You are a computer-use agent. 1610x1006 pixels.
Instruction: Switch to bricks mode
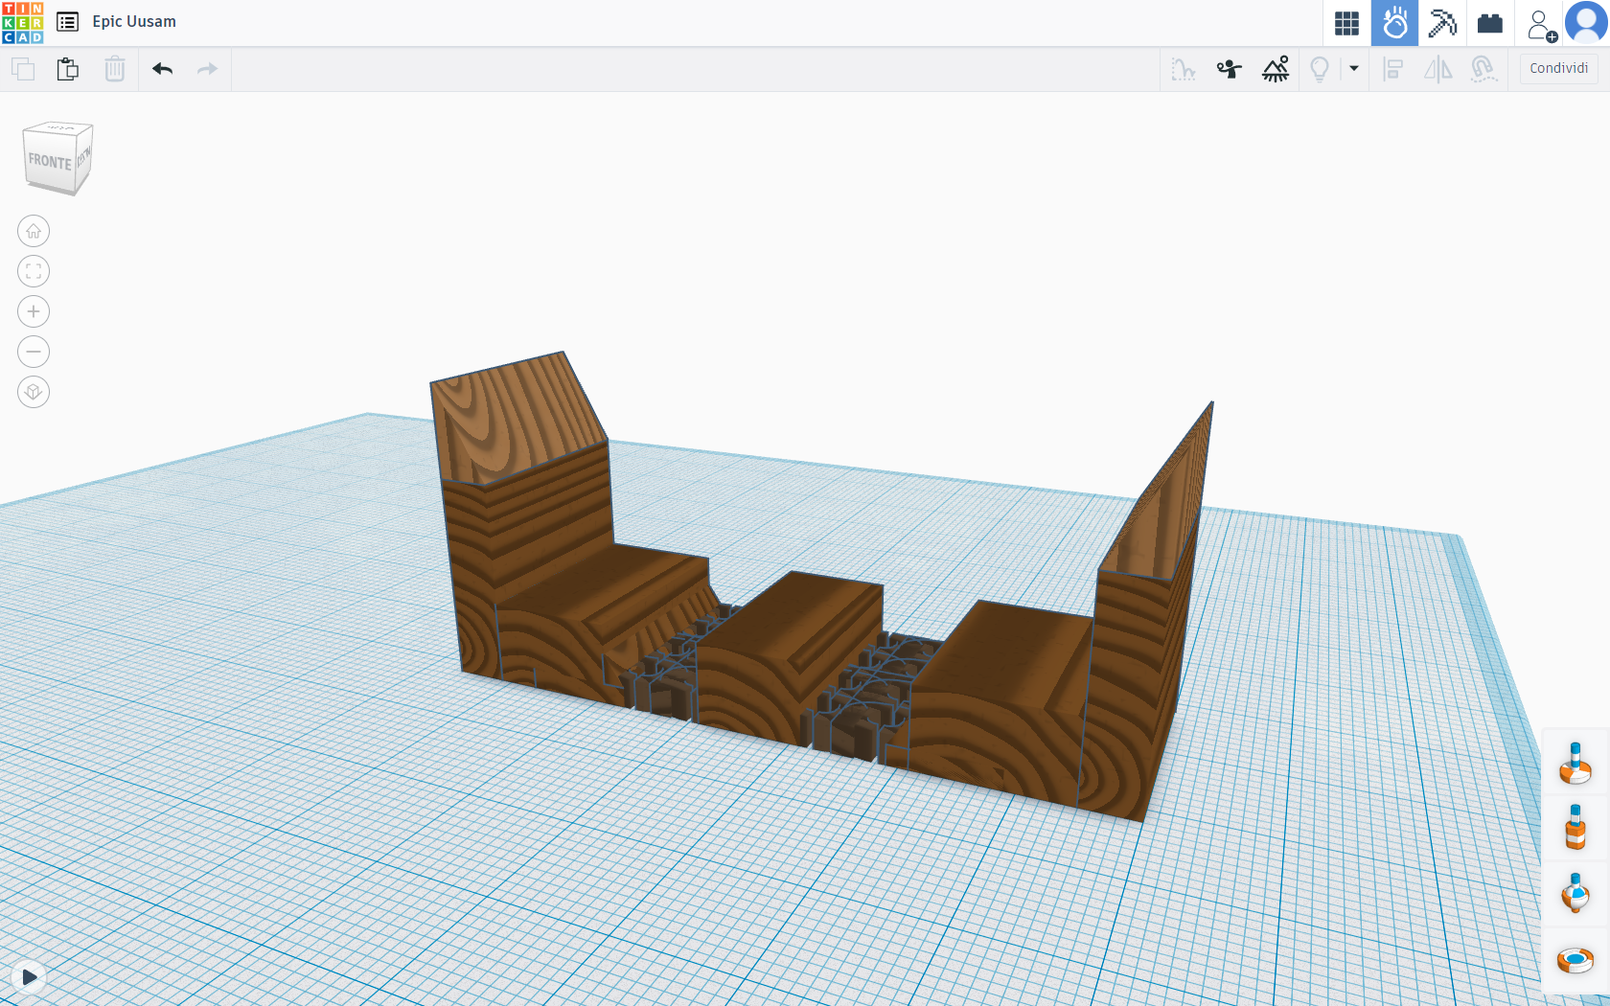(1490, 23)
